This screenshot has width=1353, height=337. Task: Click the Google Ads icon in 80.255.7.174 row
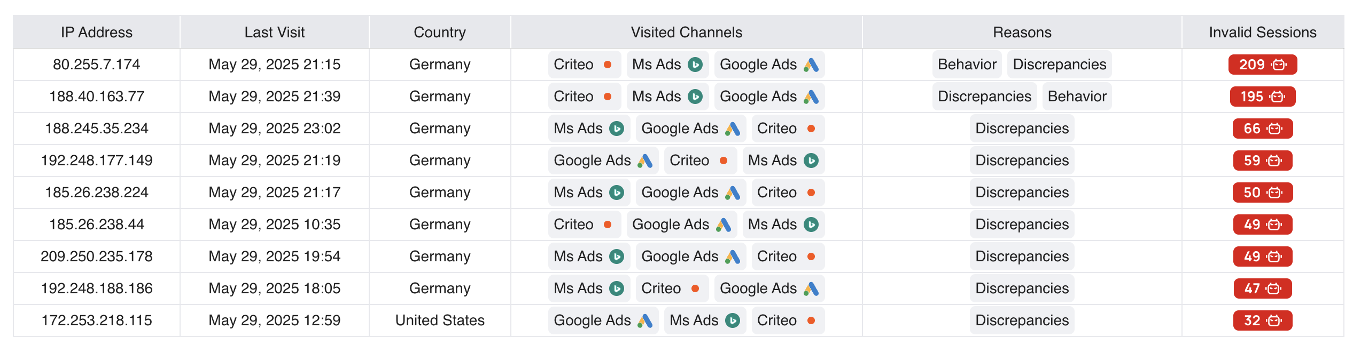[x=811, y=65]
